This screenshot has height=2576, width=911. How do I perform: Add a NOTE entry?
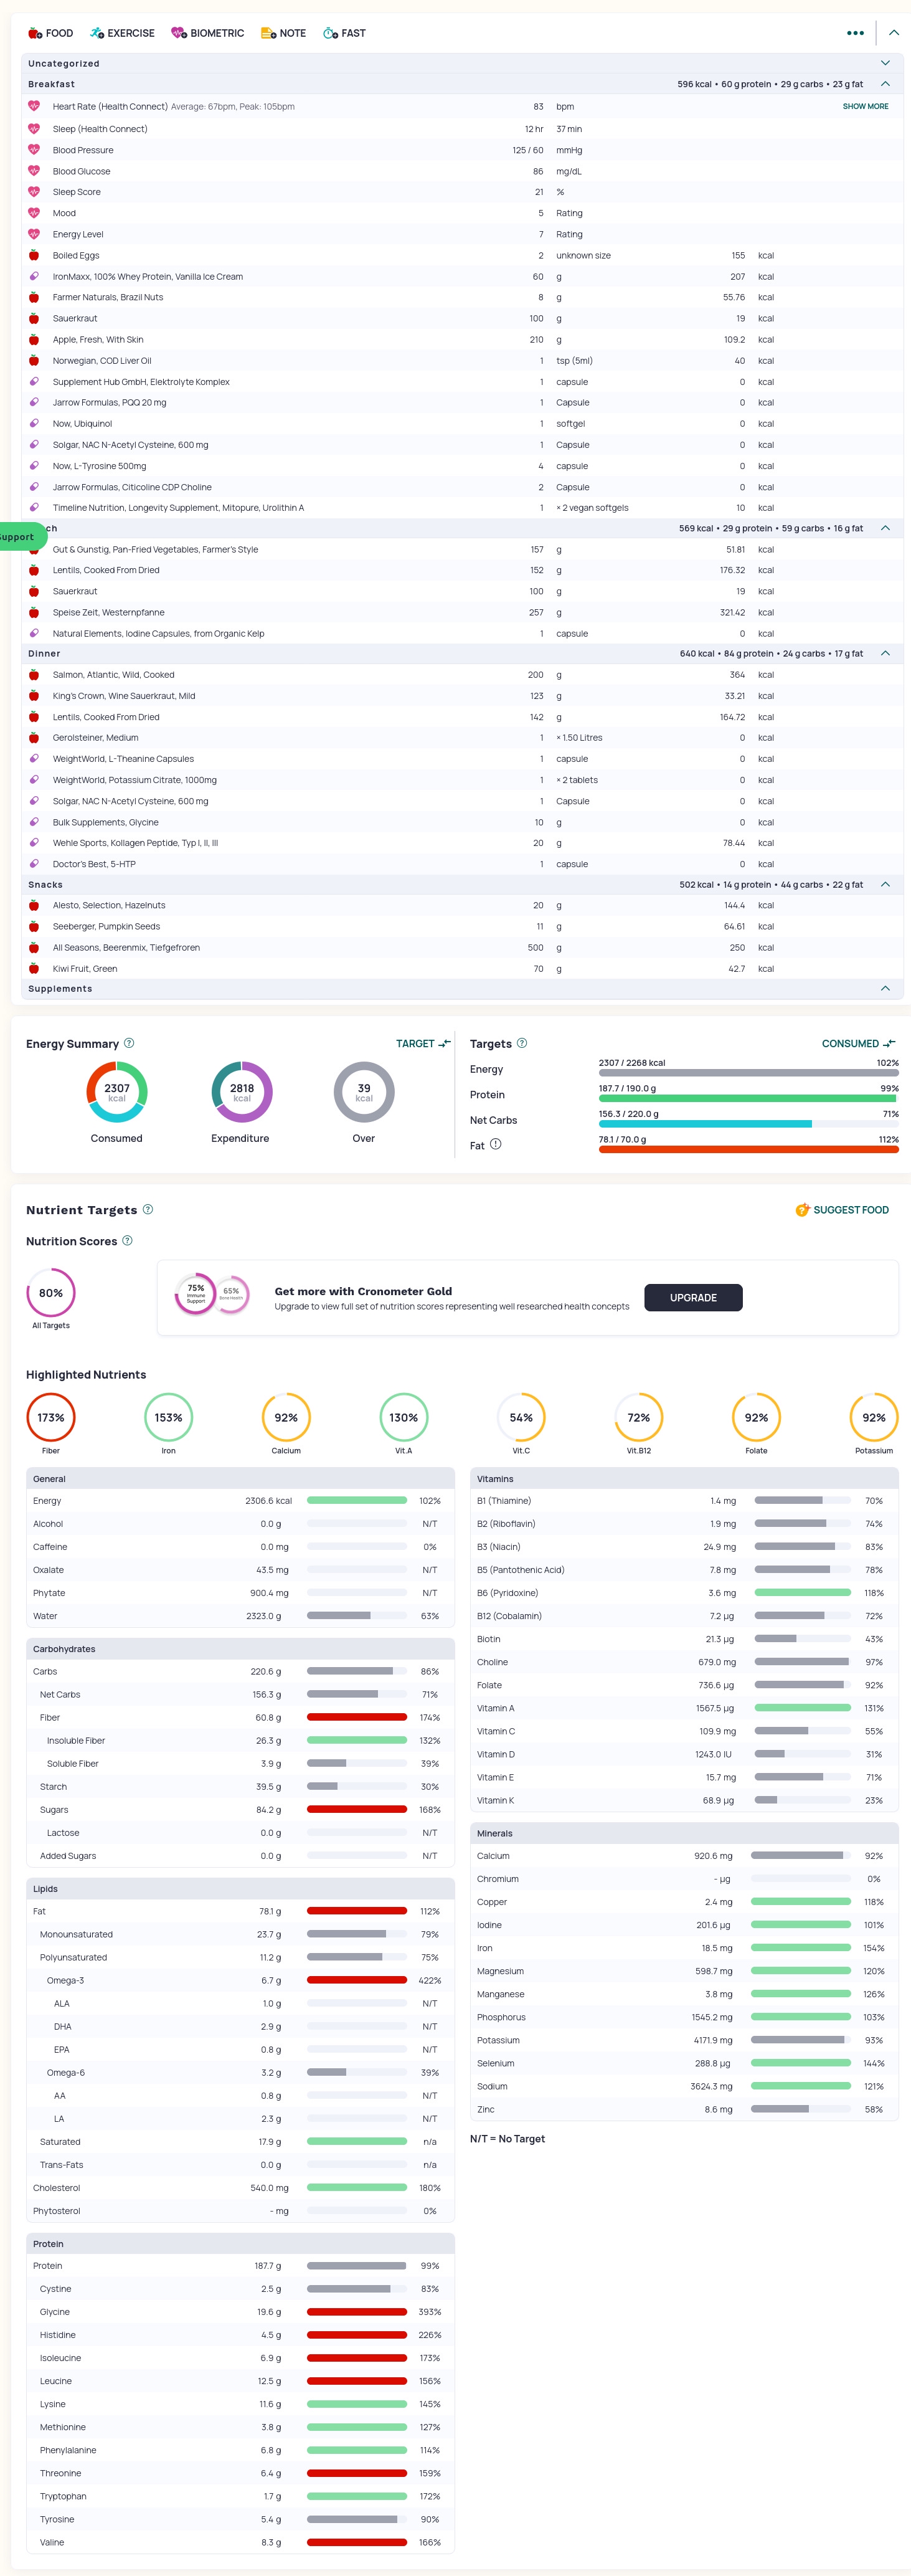(283, 33)
